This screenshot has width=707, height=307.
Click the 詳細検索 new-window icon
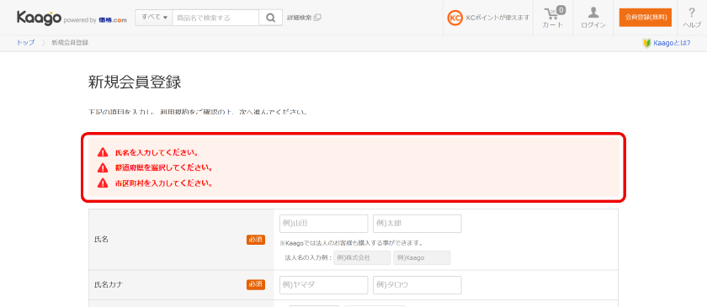tap(317, 18)
